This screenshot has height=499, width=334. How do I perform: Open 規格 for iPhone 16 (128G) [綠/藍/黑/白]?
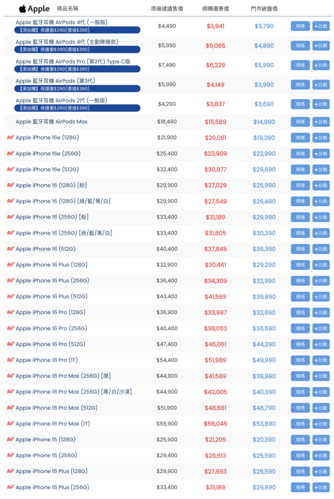pos(300,201)
